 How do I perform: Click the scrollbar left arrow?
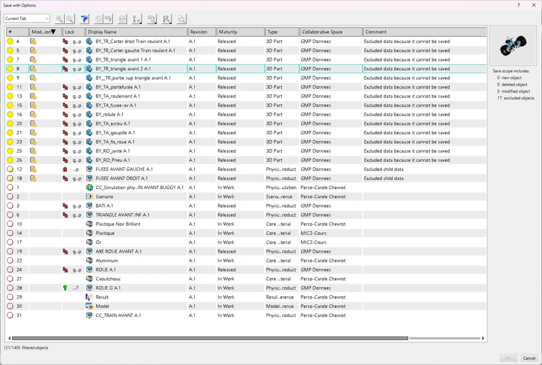10,338
